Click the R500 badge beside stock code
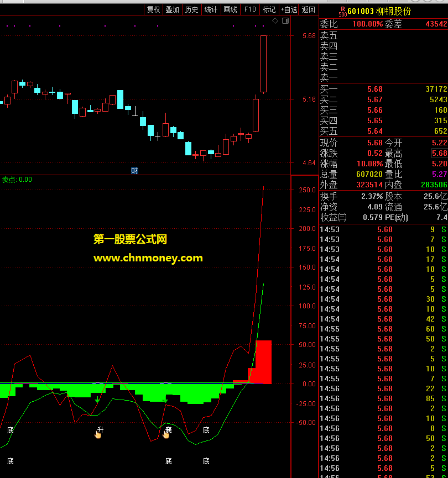Image resolution: width=448 pixels, height=478 pixels. click(343, 12)
